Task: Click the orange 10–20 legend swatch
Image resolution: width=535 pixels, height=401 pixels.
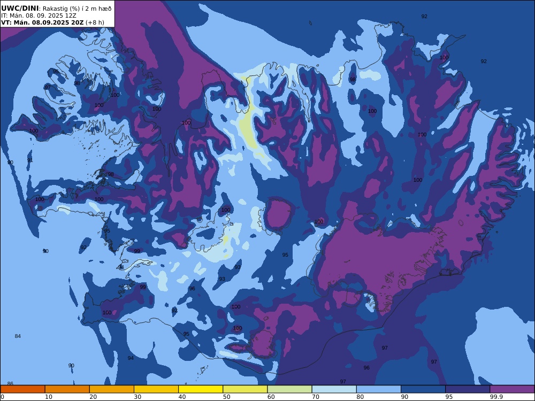Action: tap(67, 389)
